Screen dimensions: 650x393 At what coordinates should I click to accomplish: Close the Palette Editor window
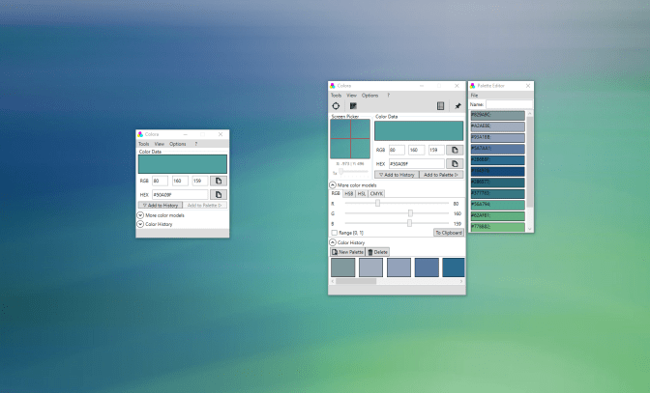coord(528,86)
